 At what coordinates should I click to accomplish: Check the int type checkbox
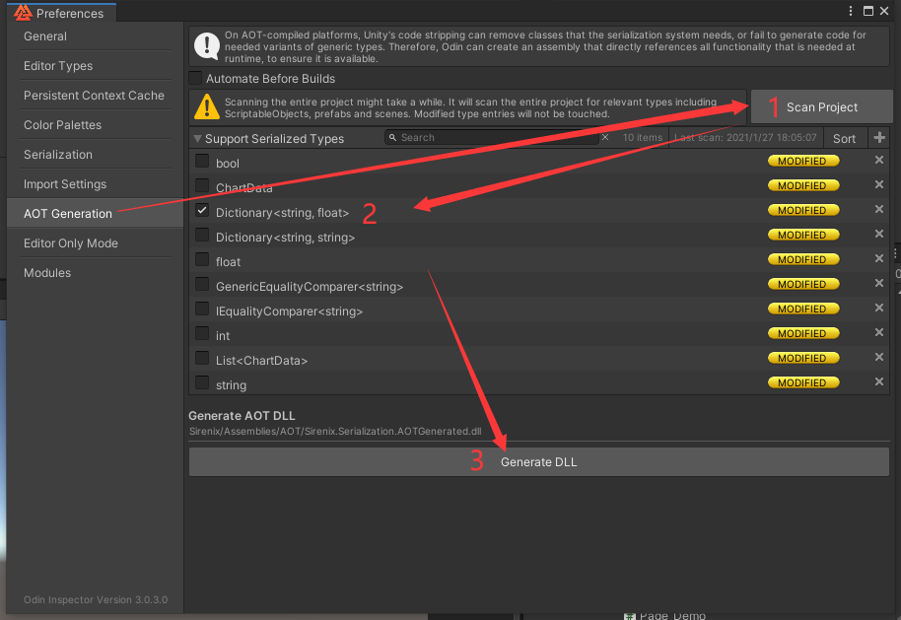click(202, 334)
